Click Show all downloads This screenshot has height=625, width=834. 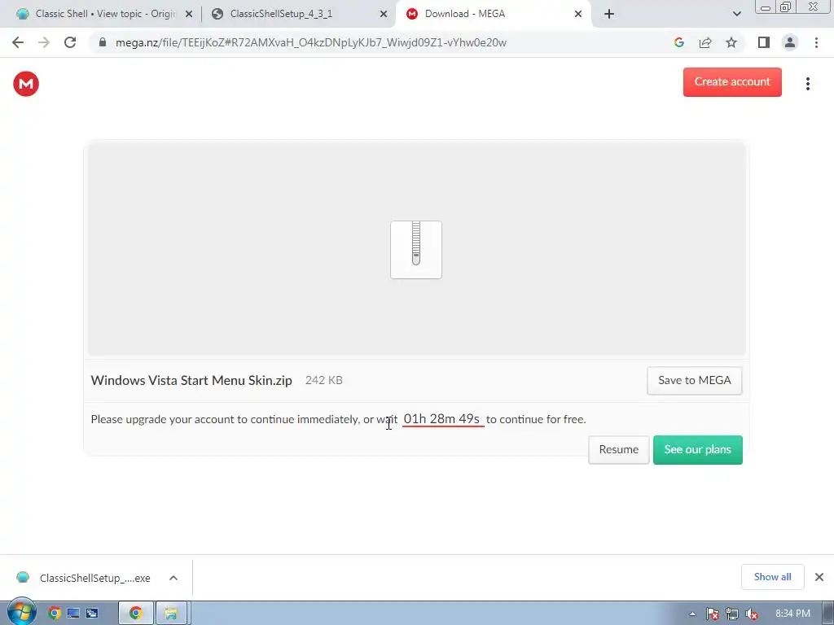[772, 577]
